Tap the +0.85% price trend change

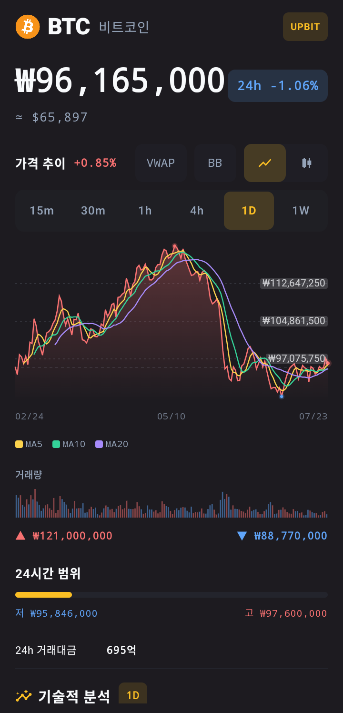tap(95, 163)
